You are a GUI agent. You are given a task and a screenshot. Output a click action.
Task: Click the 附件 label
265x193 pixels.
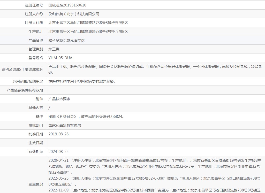[39, 99]
